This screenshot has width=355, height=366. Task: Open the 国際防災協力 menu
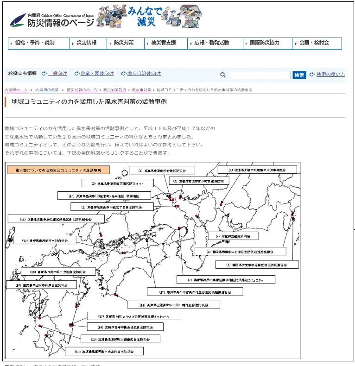[x=268, y=44]
